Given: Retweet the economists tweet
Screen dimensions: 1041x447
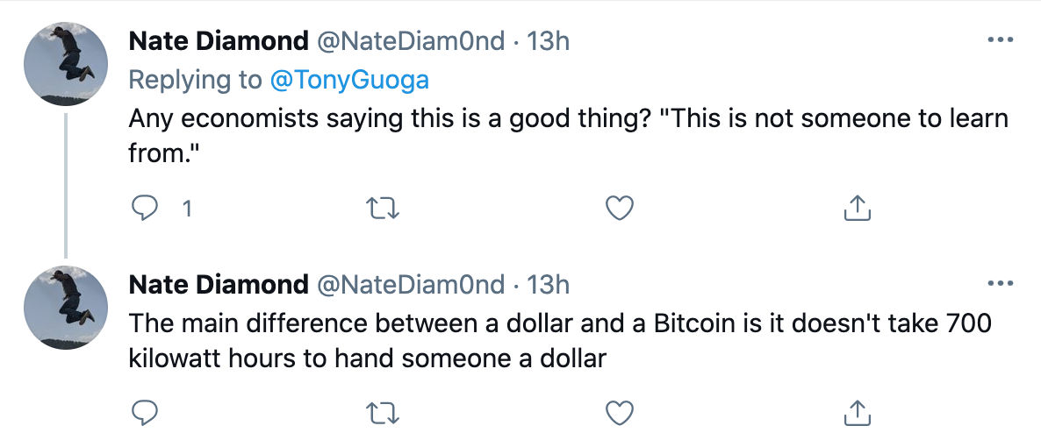Looking at the screenshot, I should (x=382, y=208).
